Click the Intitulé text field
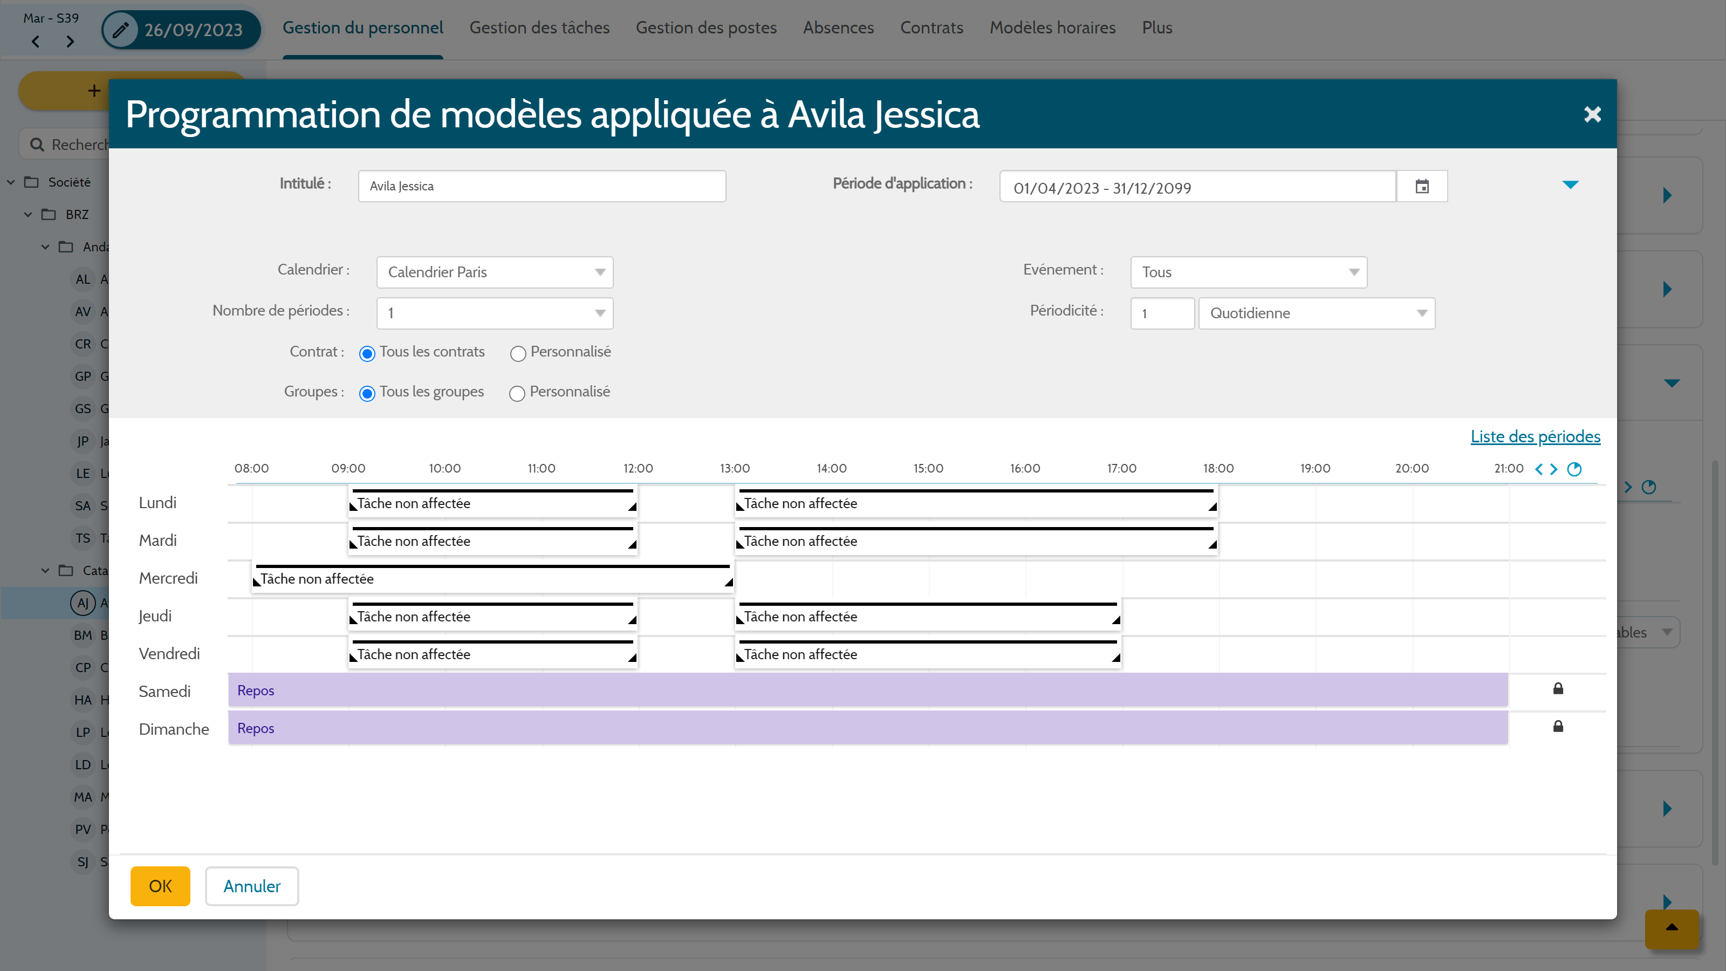This screenshot has height=971, width=1726. point(542,186)
